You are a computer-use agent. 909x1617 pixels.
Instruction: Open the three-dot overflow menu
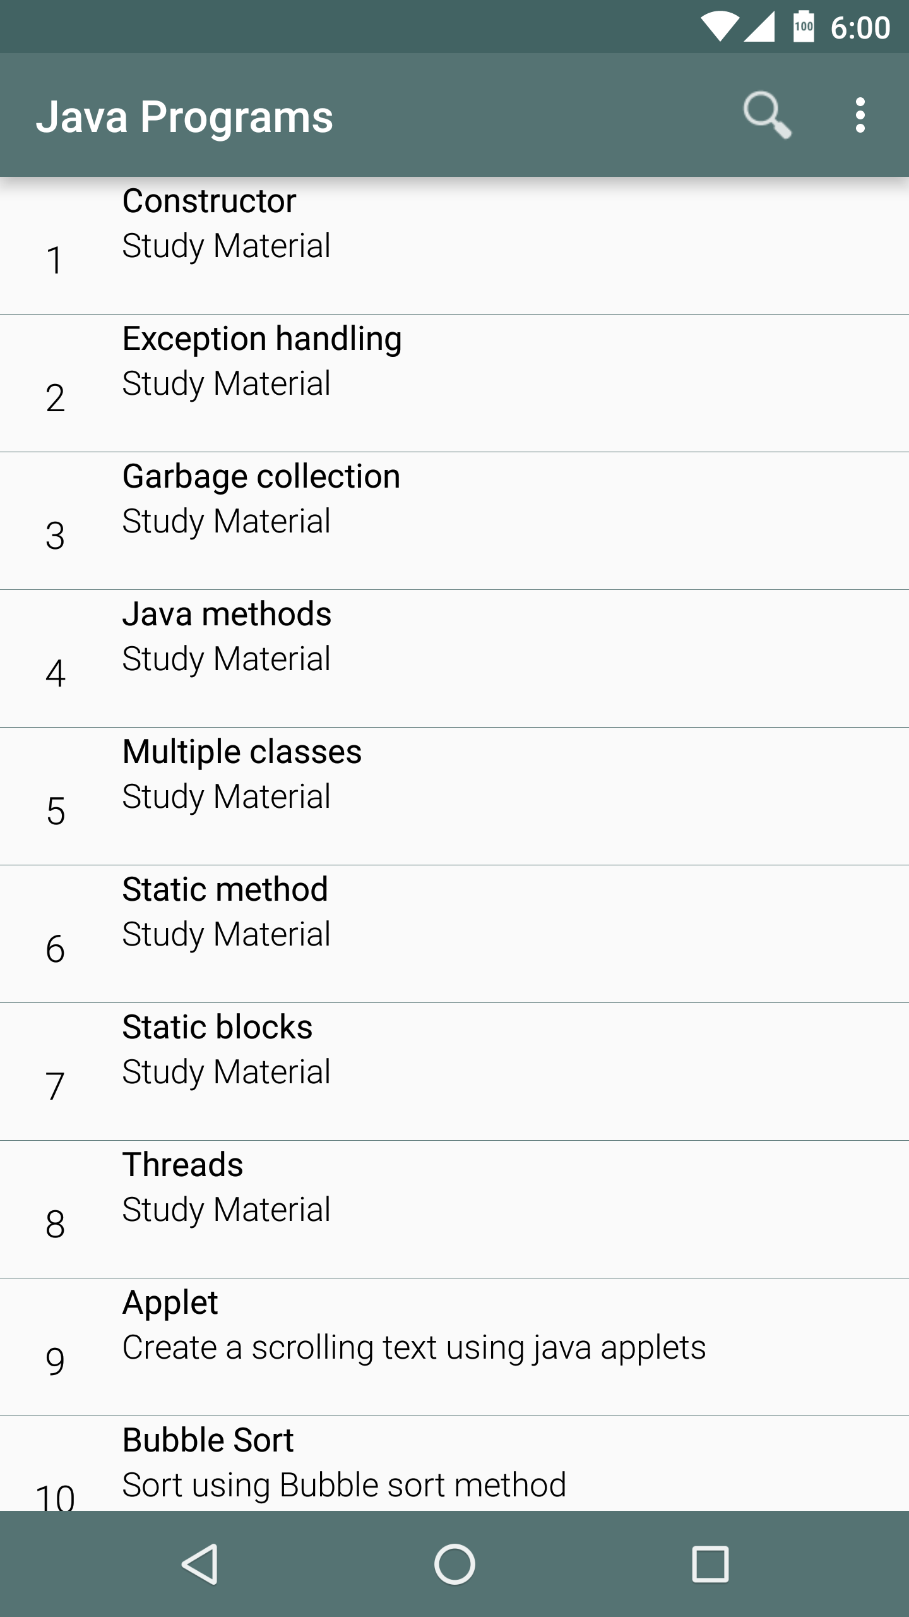(x=860, y=115)
